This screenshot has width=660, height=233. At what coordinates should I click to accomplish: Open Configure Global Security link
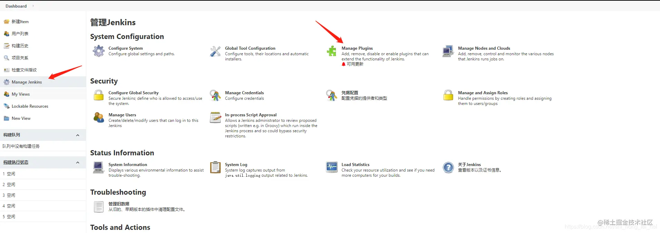[x=134, y=93]
